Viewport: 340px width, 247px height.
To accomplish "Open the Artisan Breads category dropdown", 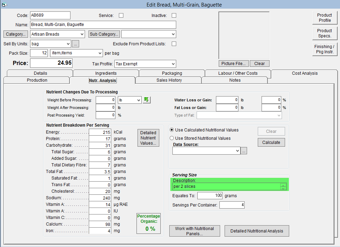I will click(82, 34).
